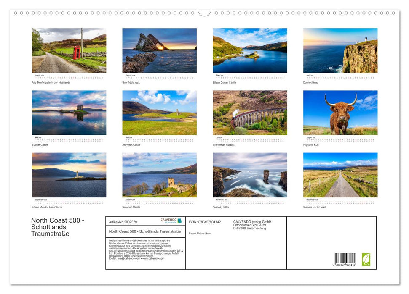Screen dimensions: 409x294
Task: Click the Glenfinnan Viadukt steam train picture
Action: coord(250,112)
